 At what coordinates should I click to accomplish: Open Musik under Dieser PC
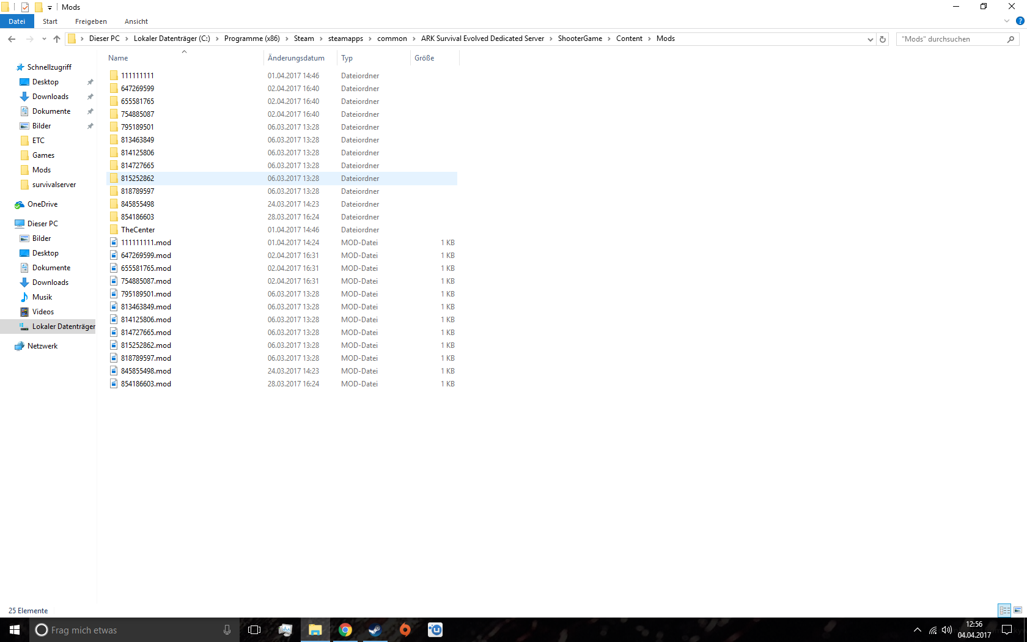42,297
